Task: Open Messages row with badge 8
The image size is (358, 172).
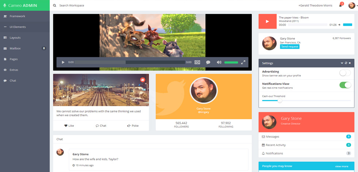Action: coord(306,137)
